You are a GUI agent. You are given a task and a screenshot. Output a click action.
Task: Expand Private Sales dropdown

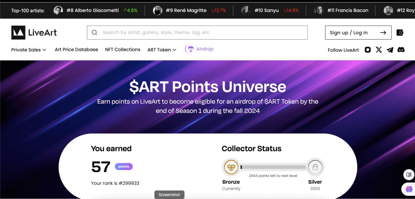pyautogui.click(x=29, y=50)
